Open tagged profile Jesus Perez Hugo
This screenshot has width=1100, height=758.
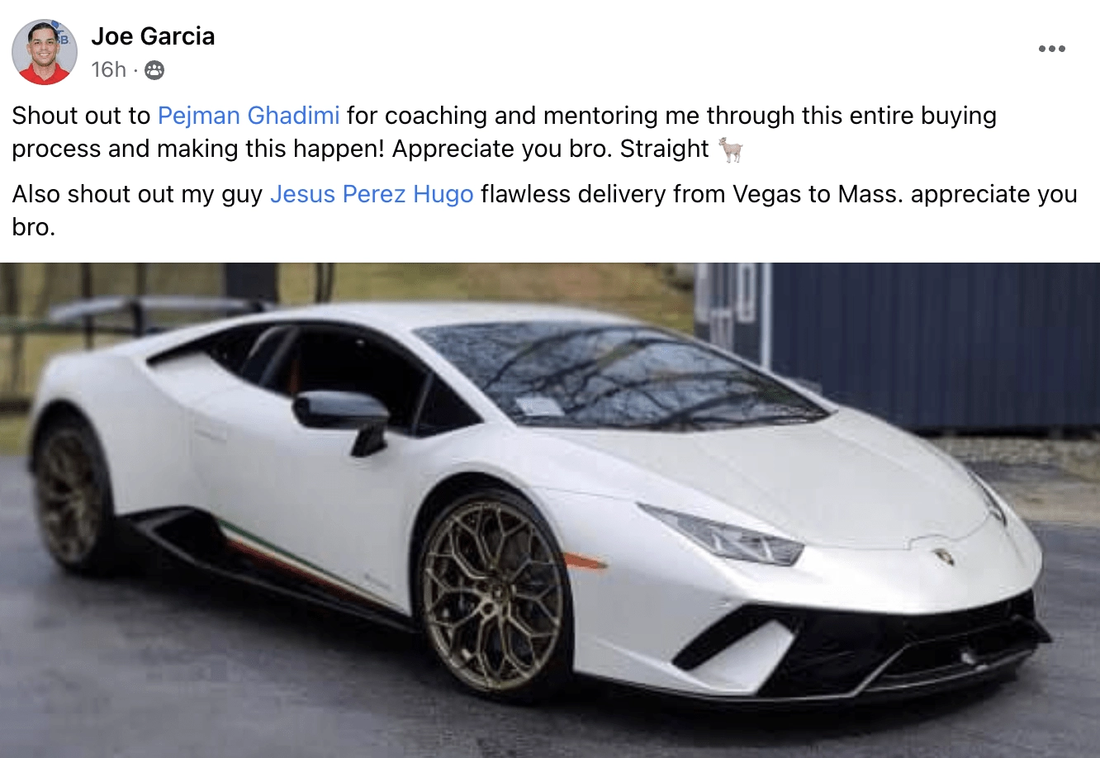point(372,194)
